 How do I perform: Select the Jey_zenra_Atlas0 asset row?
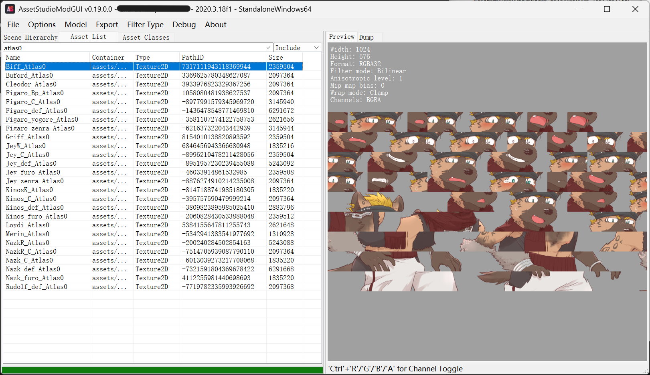pos(154,181)
